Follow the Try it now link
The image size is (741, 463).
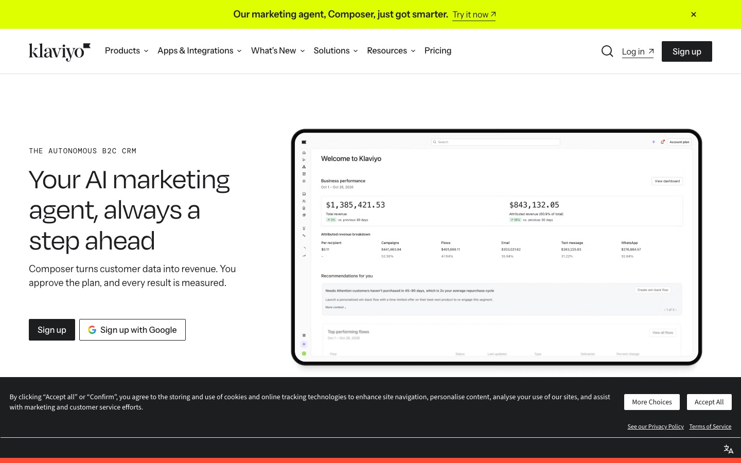(474, 14)
